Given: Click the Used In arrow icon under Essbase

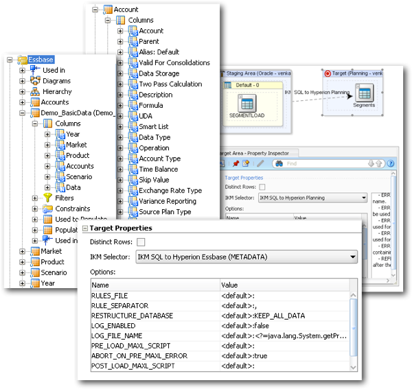Looking at the screenshot, I should [35, 70].
